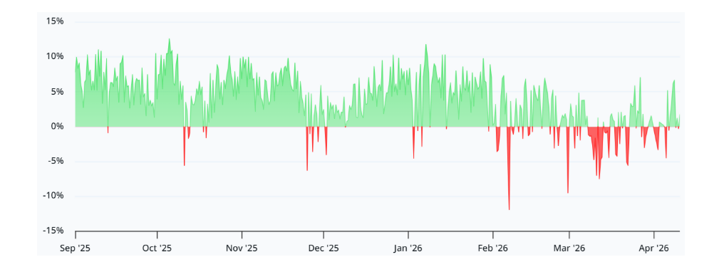This screenshot has height=257, width=724.
Task: Click the 15% y-axis label
Action: [x=54, y=21]
